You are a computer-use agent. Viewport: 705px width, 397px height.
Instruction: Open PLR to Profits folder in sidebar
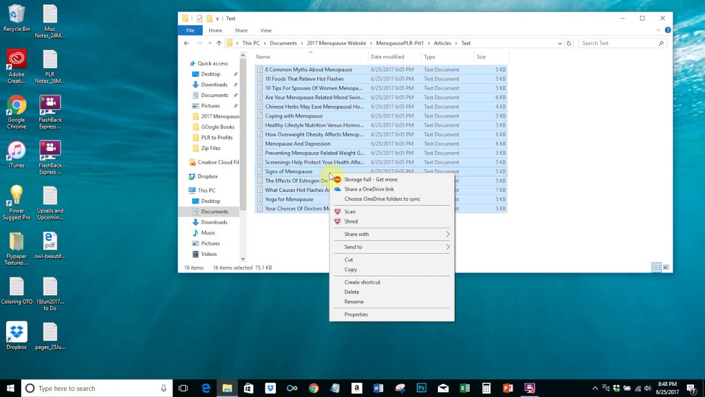tap(216, 137)
